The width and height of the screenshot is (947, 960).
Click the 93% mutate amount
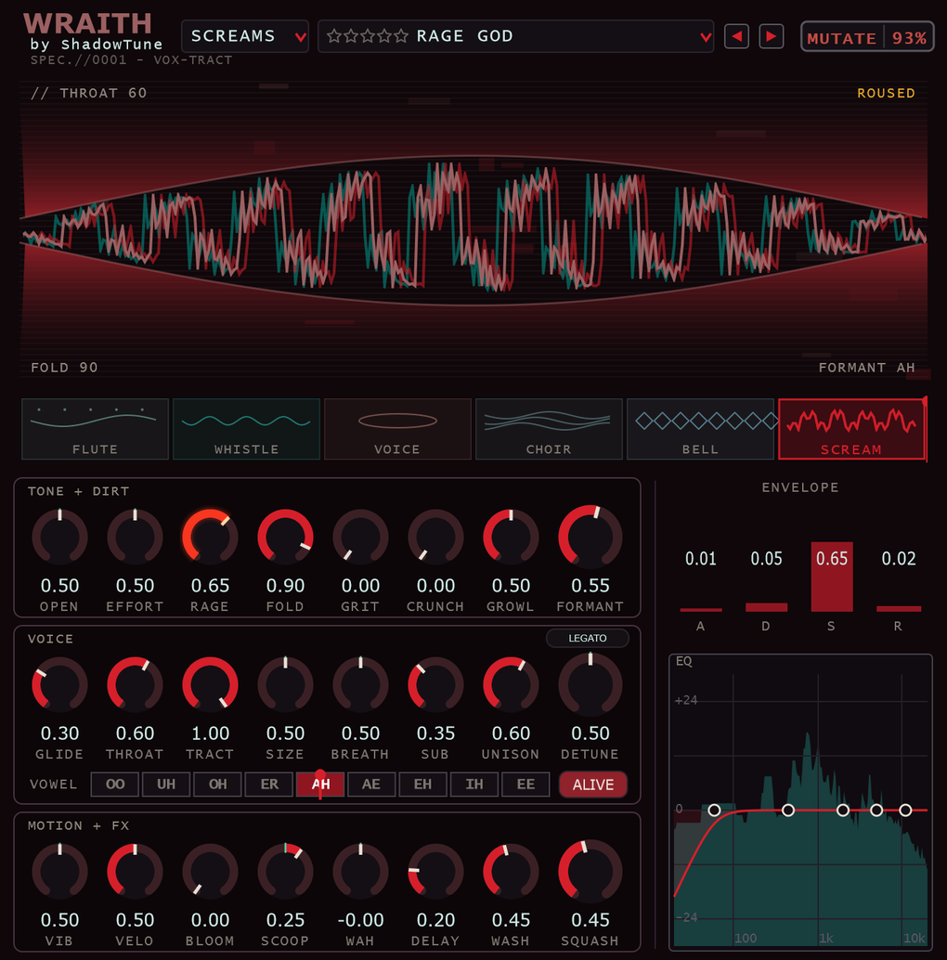pos(909,37)
